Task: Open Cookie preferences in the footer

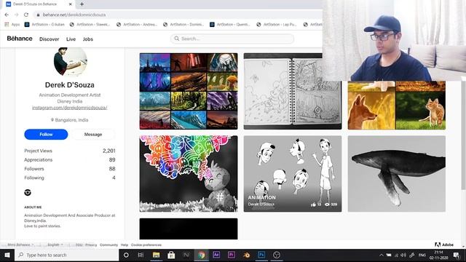Action: click(x=146, y=245)
